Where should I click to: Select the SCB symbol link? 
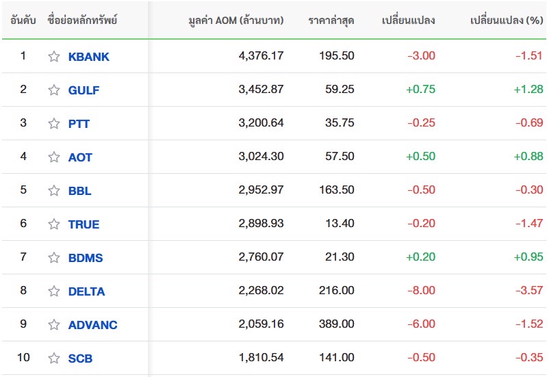pos(80,359)
